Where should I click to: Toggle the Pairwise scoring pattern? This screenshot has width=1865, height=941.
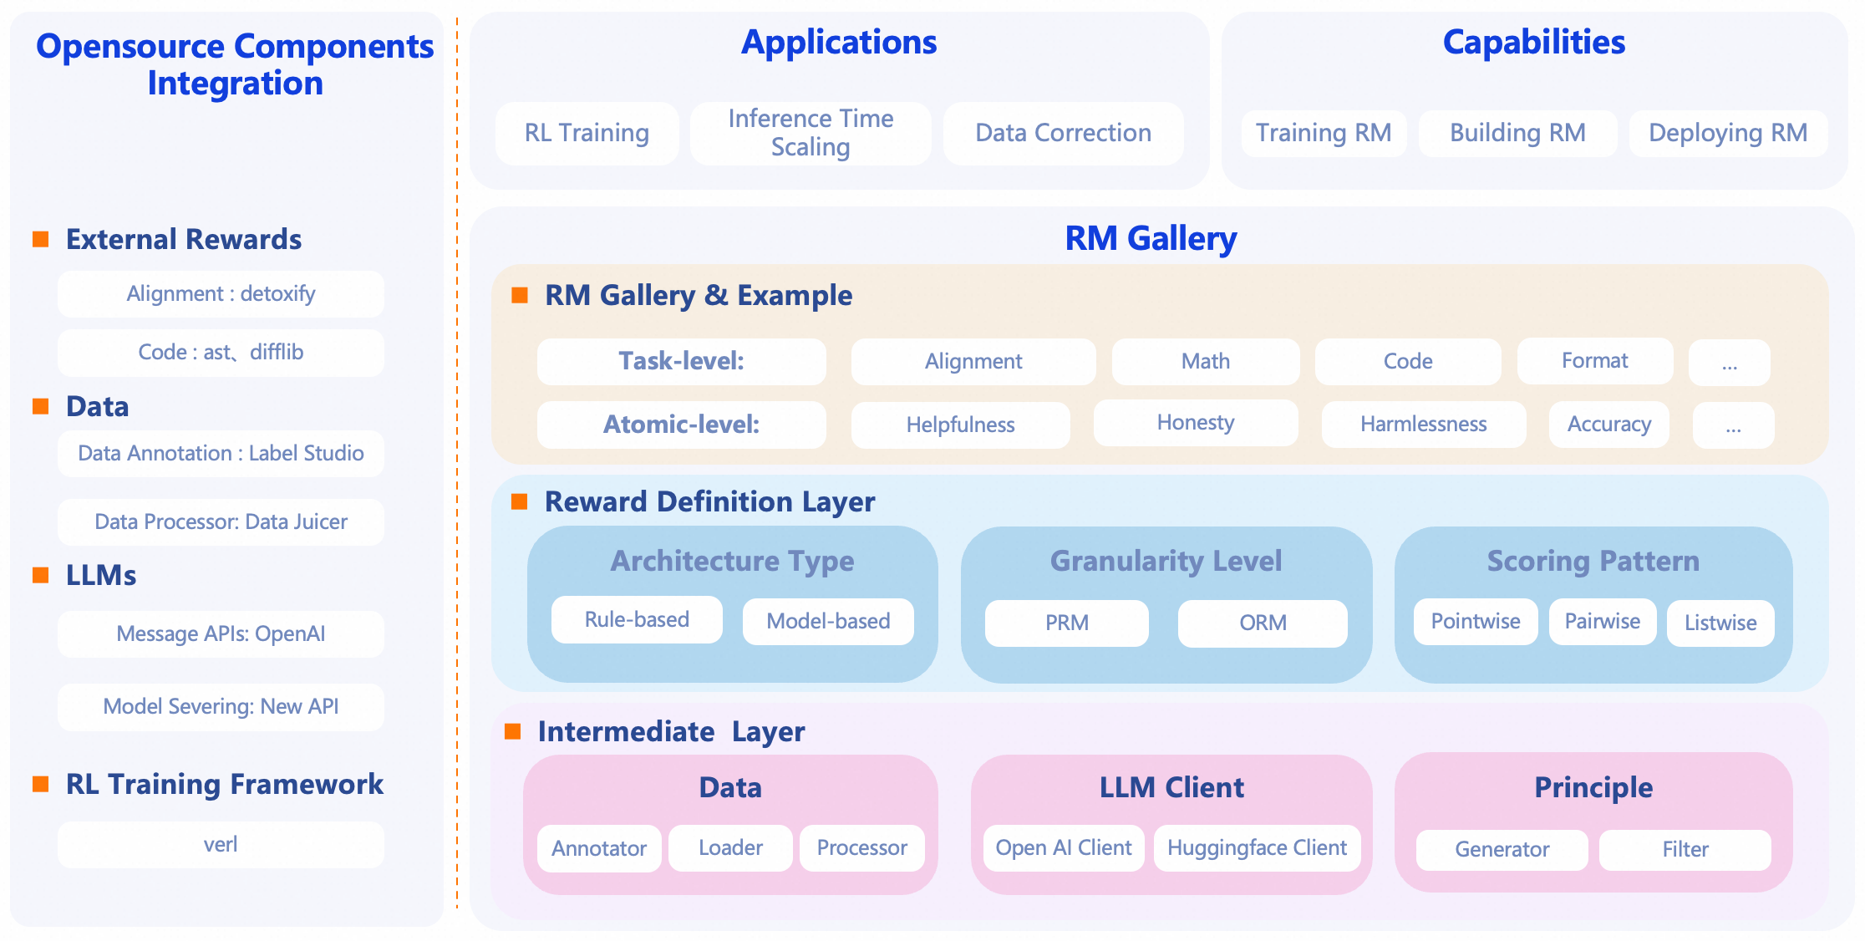[1602, 622]
